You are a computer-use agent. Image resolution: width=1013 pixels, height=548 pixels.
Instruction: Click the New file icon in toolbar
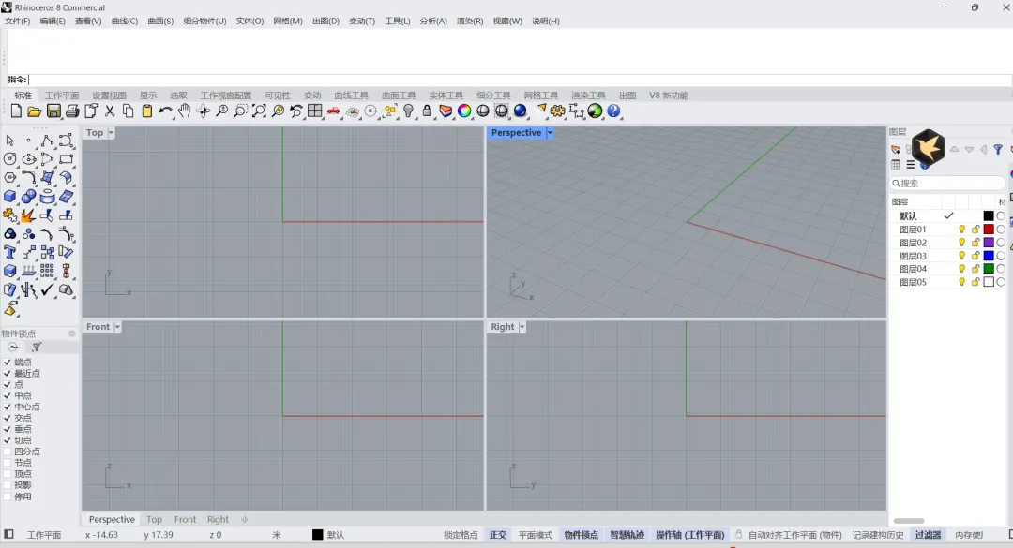point(16,111)
